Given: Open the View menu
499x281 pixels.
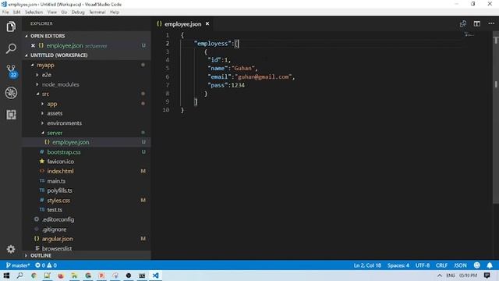Looking at the screenshot, I should point(52,12).
